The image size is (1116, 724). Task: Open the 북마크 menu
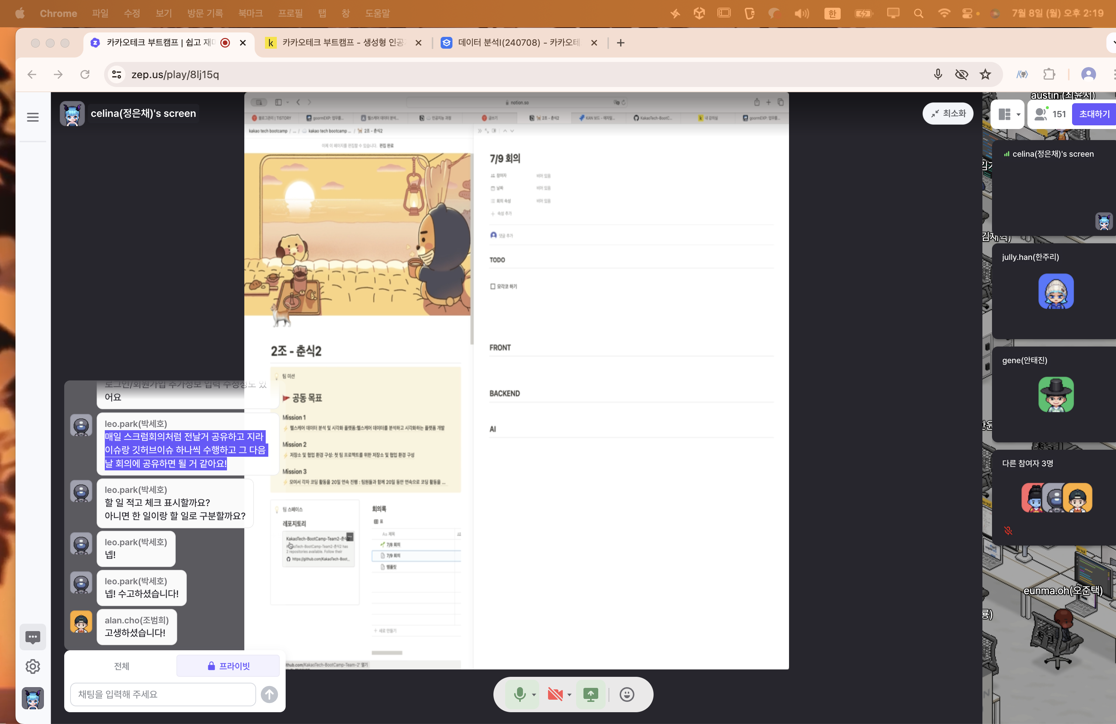point(250,13)
